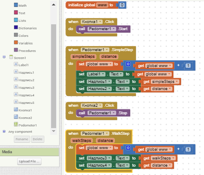Open the get simpleSteps variable dropdown

pos(165,82)
